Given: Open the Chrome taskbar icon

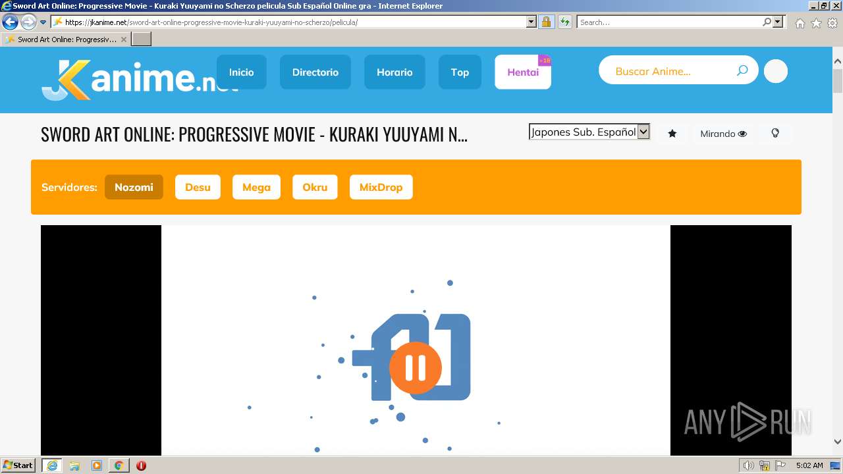Looking at the screenshot, I should pyautogui.click(x=119, y=465).
